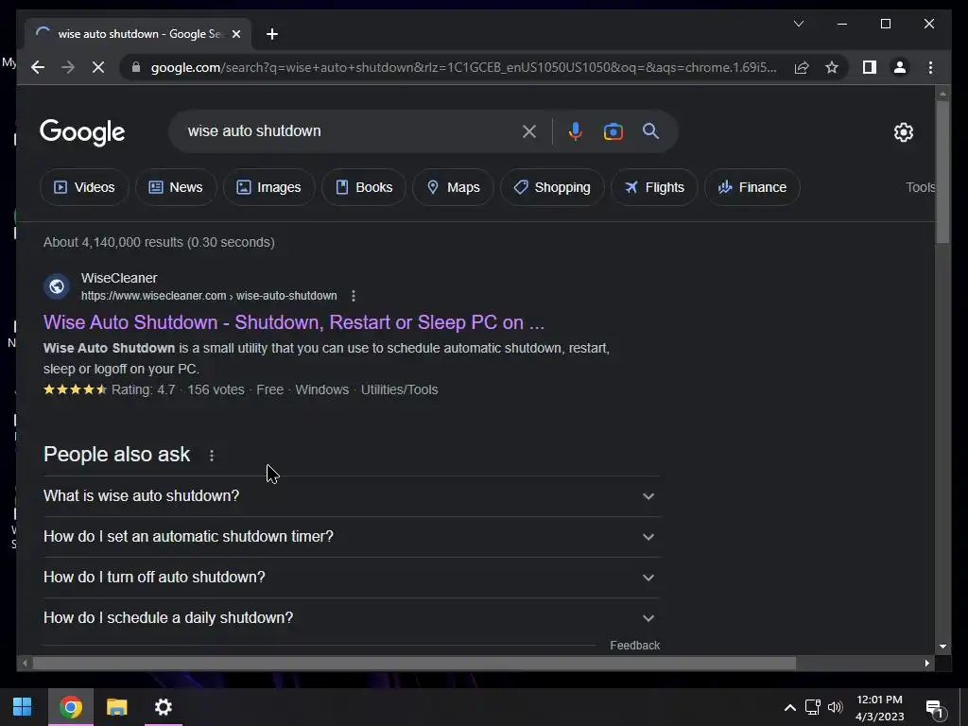Viewport: 968px width, 726px height.
Task: Expand 'How do I set an automatic shutdown timer?'
Action: (x=352, y=537)
